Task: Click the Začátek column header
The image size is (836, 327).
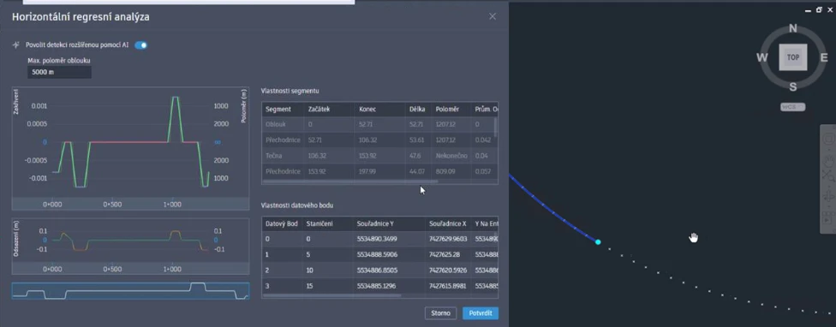Action: click(x=329, y=110)
